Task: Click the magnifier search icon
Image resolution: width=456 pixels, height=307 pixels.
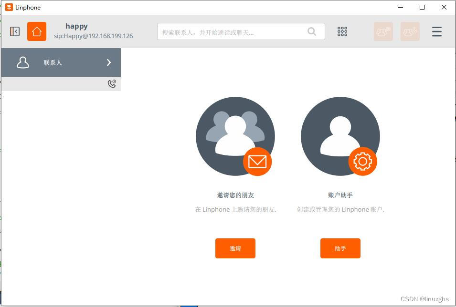Action: click(312, 31)
